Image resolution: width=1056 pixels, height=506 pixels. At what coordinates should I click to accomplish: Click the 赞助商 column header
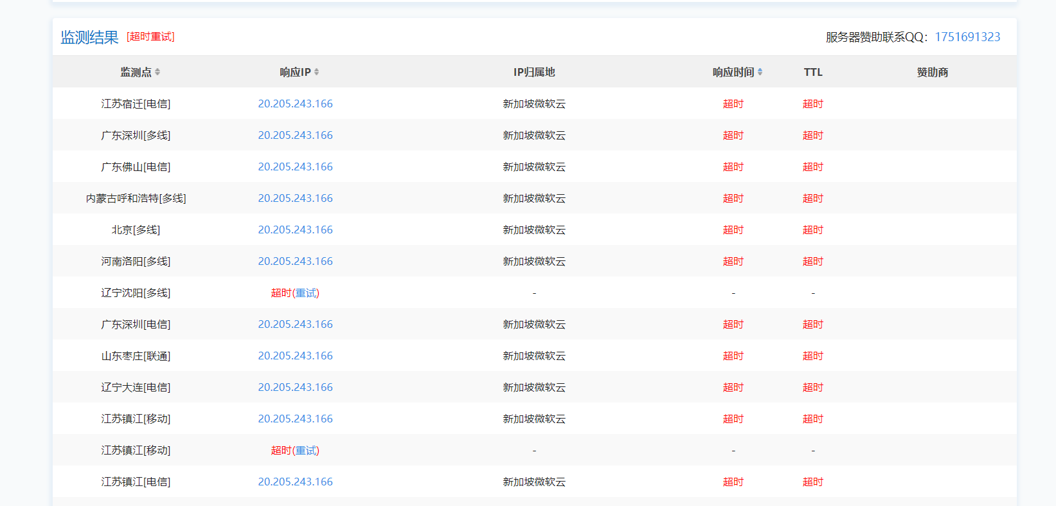[932, 72]
